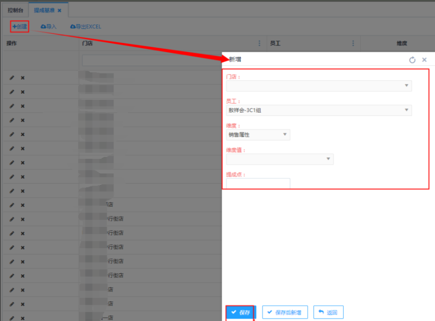Image resolution: width=435 pixels, height=321 pixels.
Task: Expand the 员工 dropdown list
Action: [x=319, y=111]
